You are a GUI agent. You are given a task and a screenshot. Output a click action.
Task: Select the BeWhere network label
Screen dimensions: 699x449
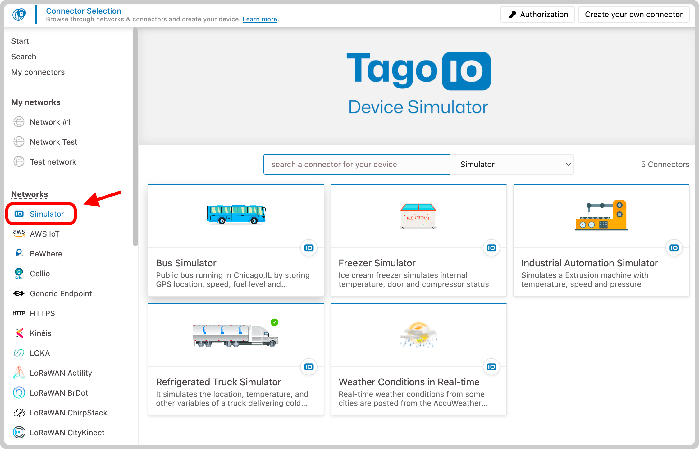[46, 254]
